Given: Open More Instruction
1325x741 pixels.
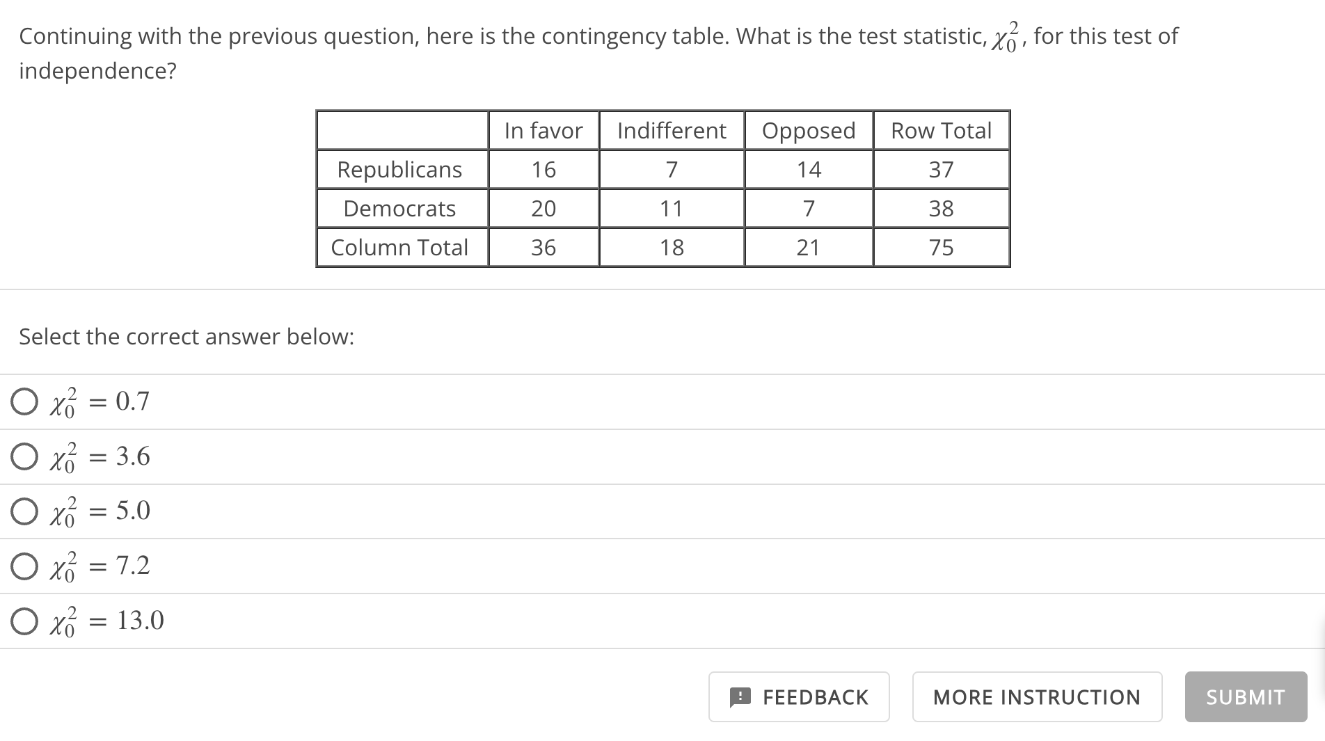Looking at the screenshot, I should pos(1037,696).
